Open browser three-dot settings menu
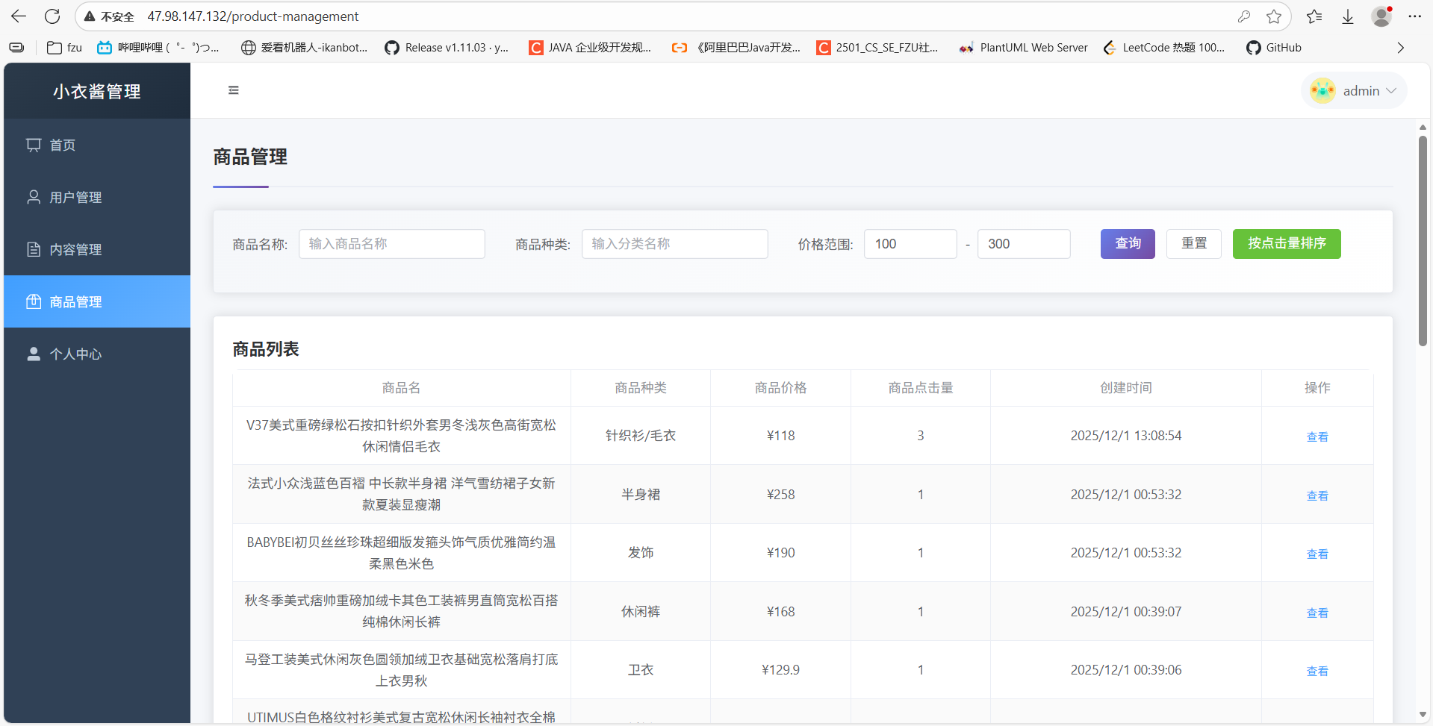1433x726 pixels. click(1414, 16)
